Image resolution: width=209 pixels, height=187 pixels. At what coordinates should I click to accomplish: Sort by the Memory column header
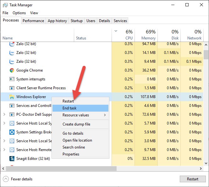[x=146, y=35]
